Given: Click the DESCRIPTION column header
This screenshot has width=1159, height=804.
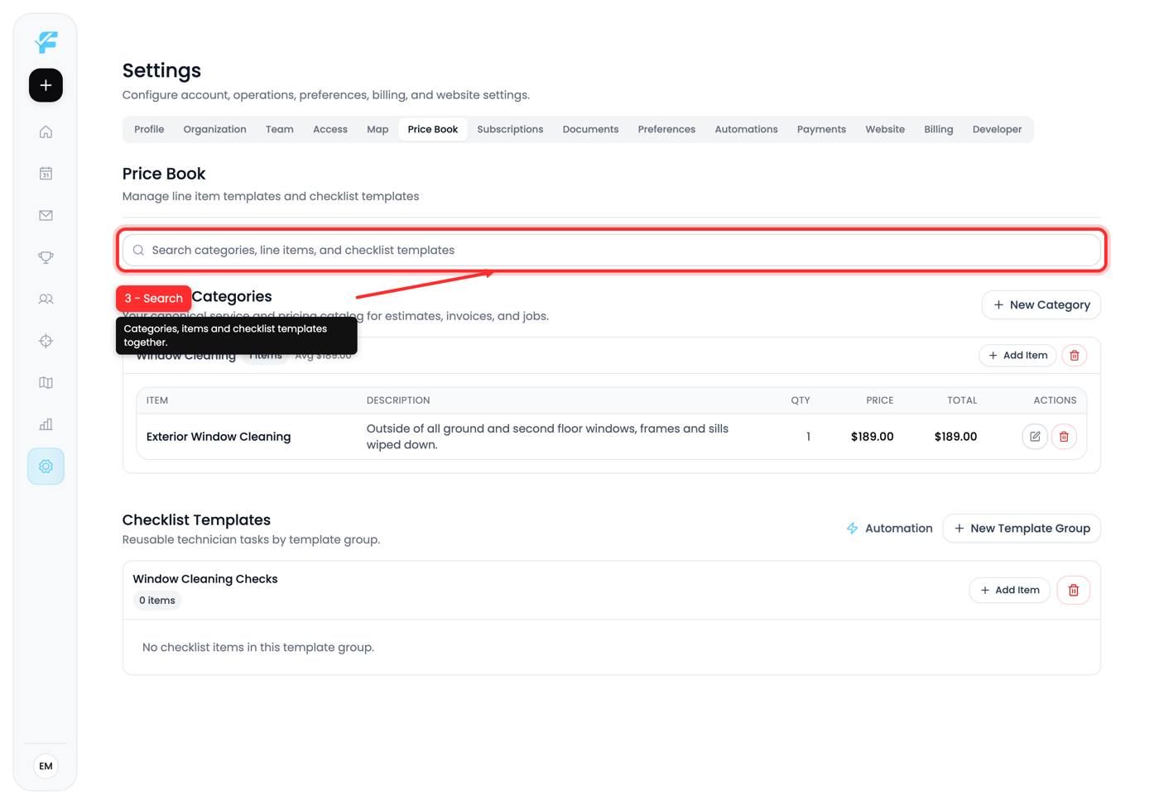Looking at the screenshot, I should click(398, 400).
